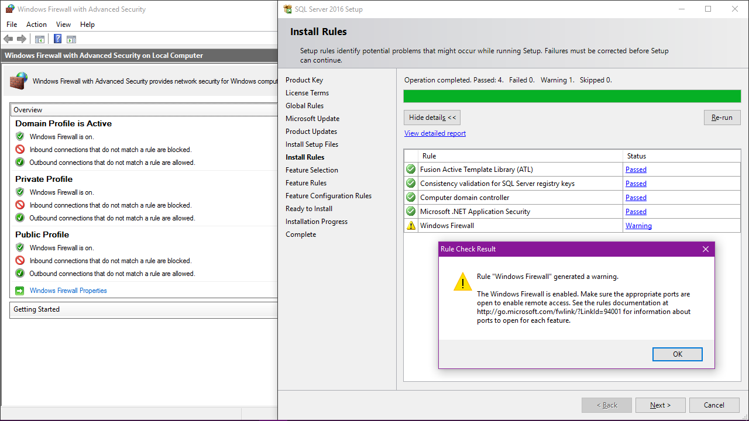Click the Windows Firewall app icon in title bar
The width and height of the screenshot is (749, 421).
(x=9, y=9)
